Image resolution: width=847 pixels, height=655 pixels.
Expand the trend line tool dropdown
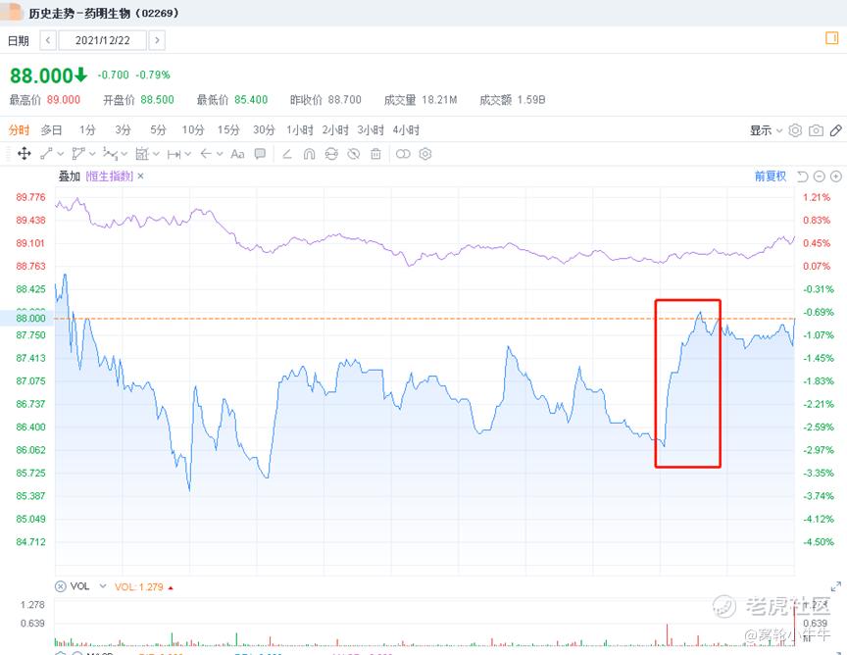point(61,154)
